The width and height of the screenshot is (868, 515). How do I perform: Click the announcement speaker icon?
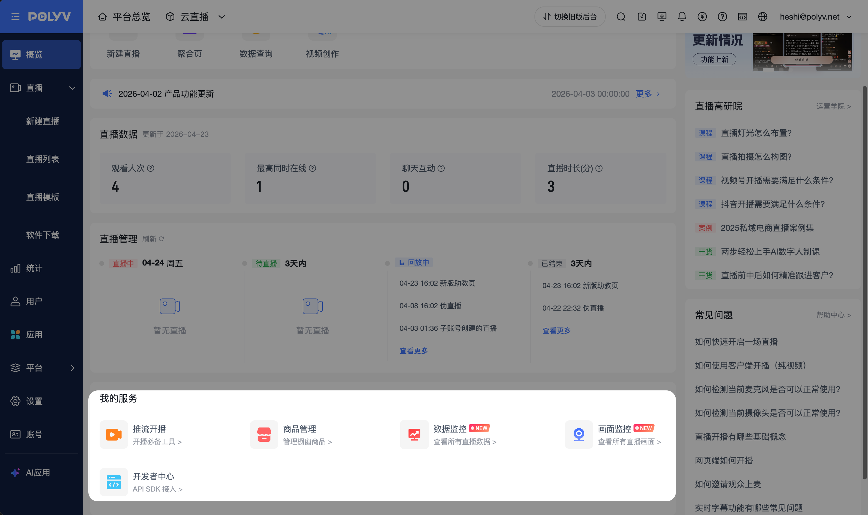click(107, 93)
